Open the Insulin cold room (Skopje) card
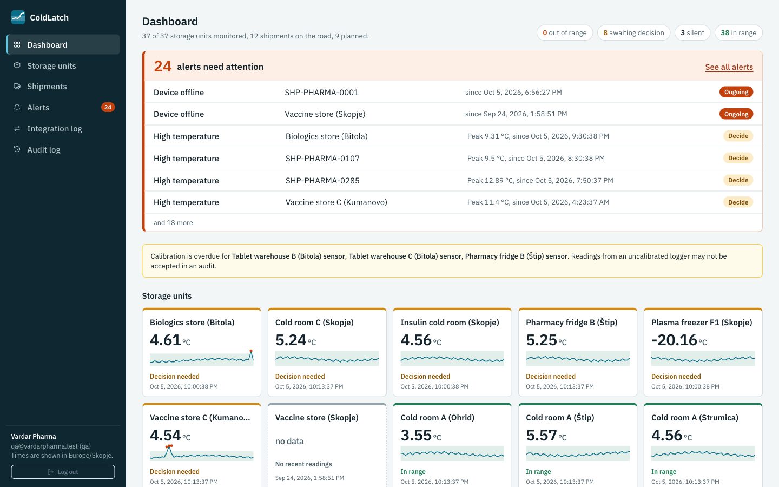Viewport: 779px width, 487px height. (x=452, y=352)
